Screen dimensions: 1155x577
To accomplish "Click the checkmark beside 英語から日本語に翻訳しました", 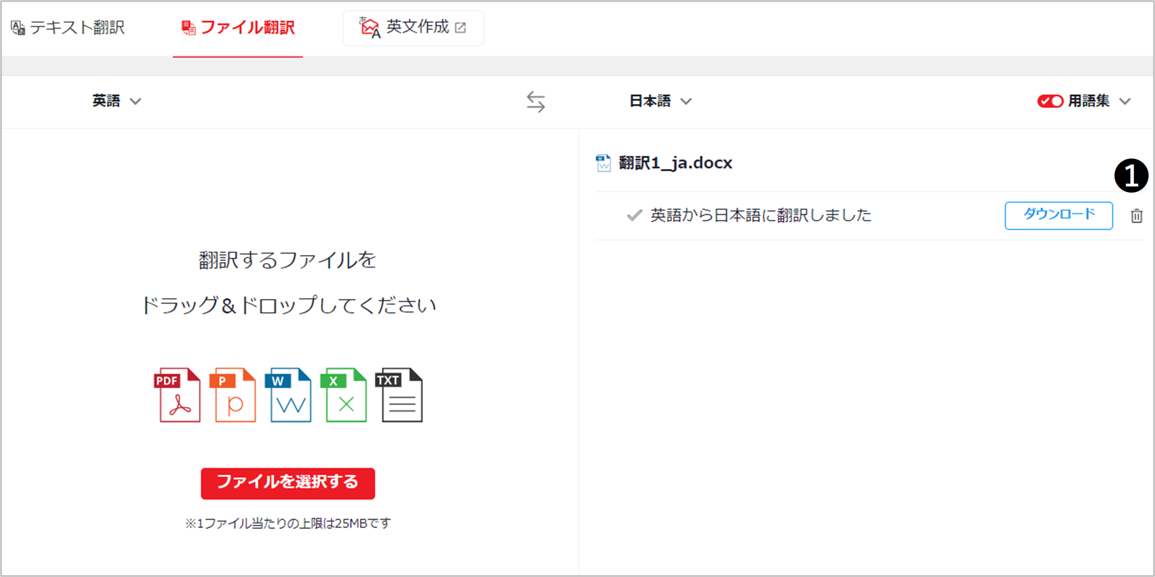I will click(x=634, y=216).
